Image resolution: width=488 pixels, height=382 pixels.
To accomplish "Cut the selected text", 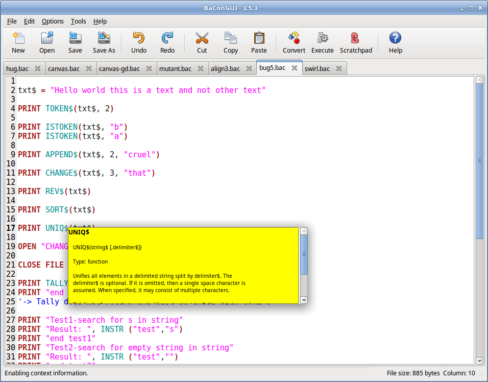I will 202,42.
